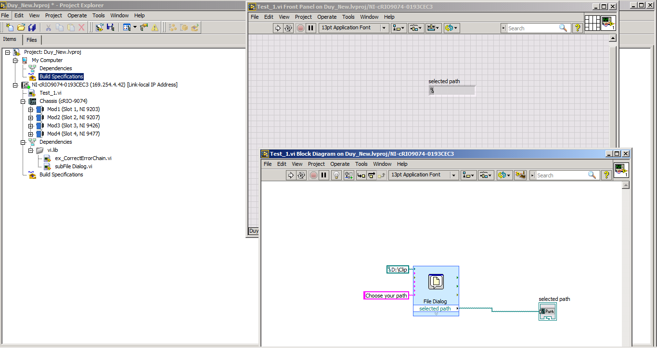Expand Mod1 (Slot 1, NI 9203) node
Image resolution: width=657 pixels, height=348 pixels.
(31, 110)
